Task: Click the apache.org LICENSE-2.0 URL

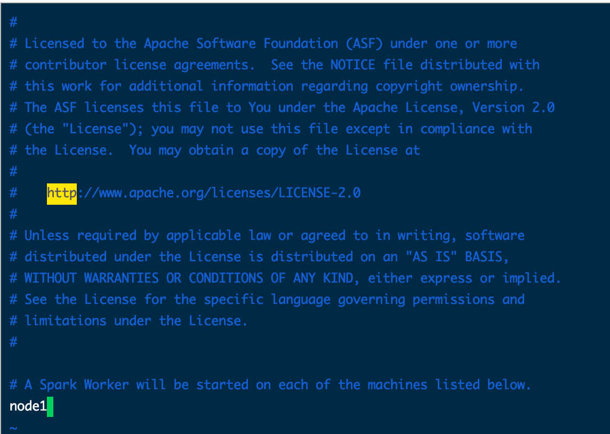Action: (x=204, y=194)
